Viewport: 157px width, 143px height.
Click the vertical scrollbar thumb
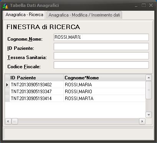pyautogui.click(x=149, y=90)
